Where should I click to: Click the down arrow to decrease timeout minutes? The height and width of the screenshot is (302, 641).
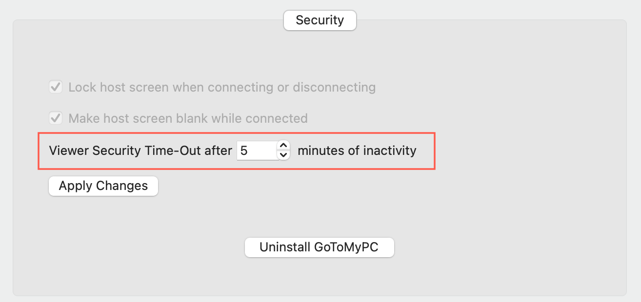(x=282, y=155)
